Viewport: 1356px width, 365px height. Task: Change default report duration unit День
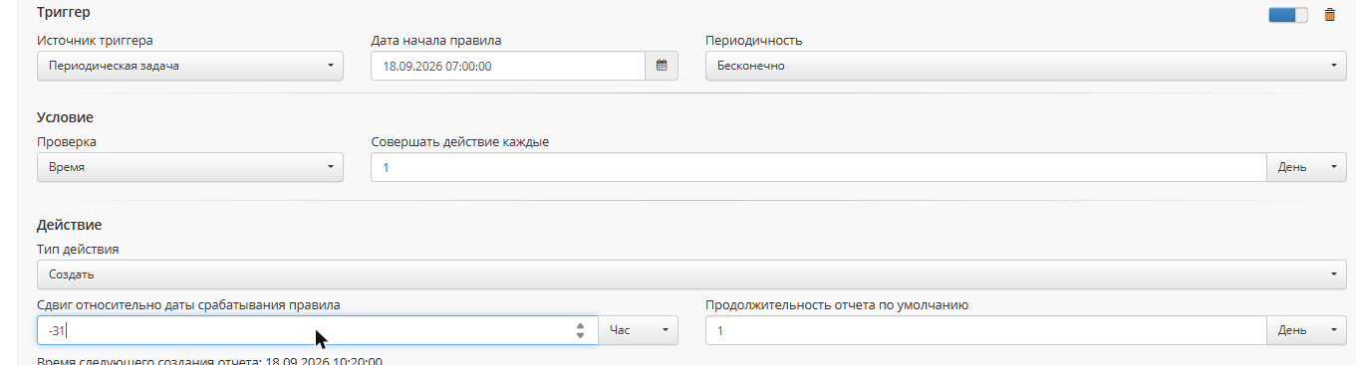[x=1306, y=330]
